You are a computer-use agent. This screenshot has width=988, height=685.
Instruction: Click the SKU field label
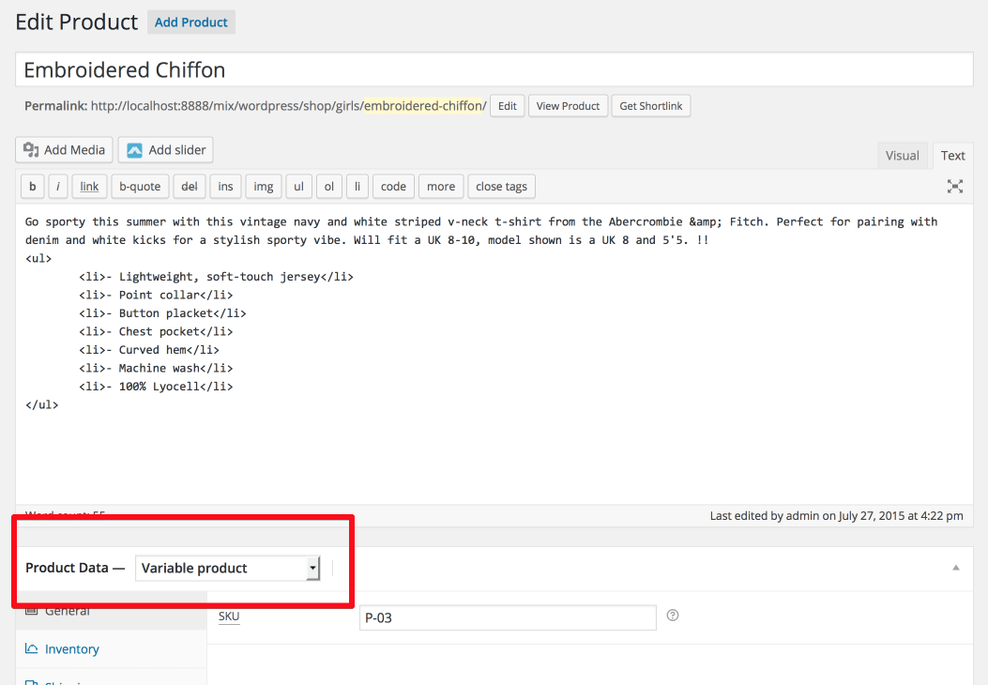[229, 616]
